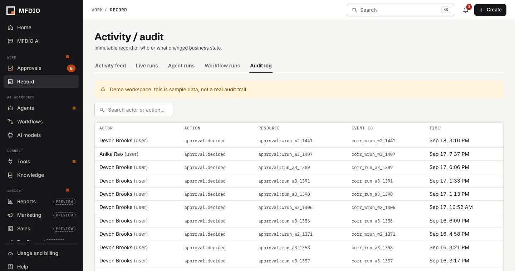Click event ID corr_wrun_w3_1407
Screen dimensions: 515x271
pos(373,154)
